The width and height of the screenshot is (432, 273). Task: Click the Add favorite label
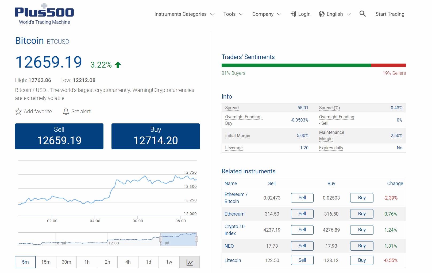pos(38,111)
